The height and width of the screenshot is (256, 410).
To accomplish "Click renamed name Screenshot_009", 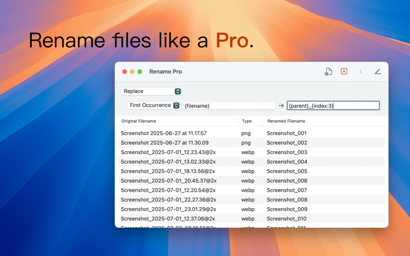I will [x=287, y=209].
